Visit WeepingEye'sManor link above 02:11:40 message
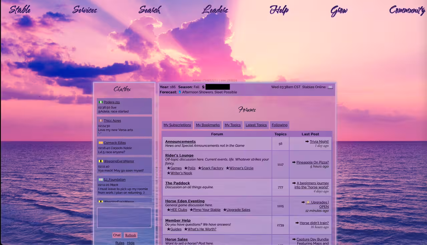This screenshot has height=245, width=427. pyautogui.click(x=119, y=161)
